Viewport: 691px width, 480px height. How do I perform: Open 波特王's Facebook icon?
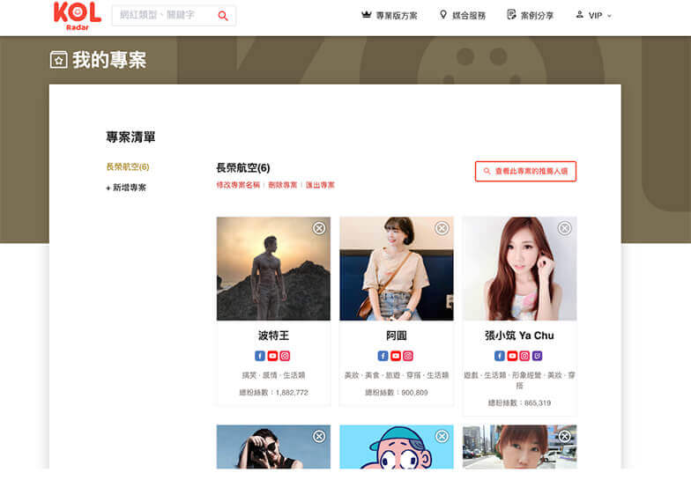tap(260, 356)
